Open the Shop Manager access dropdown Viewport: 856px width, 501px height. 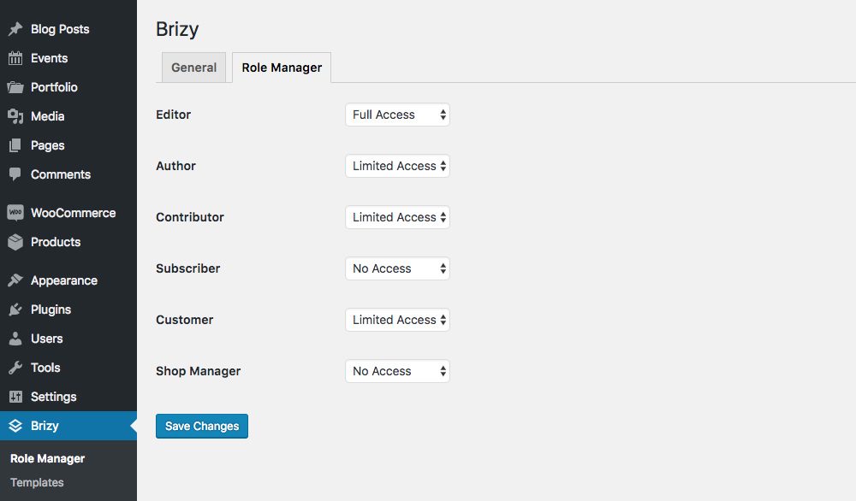[397, 371]
